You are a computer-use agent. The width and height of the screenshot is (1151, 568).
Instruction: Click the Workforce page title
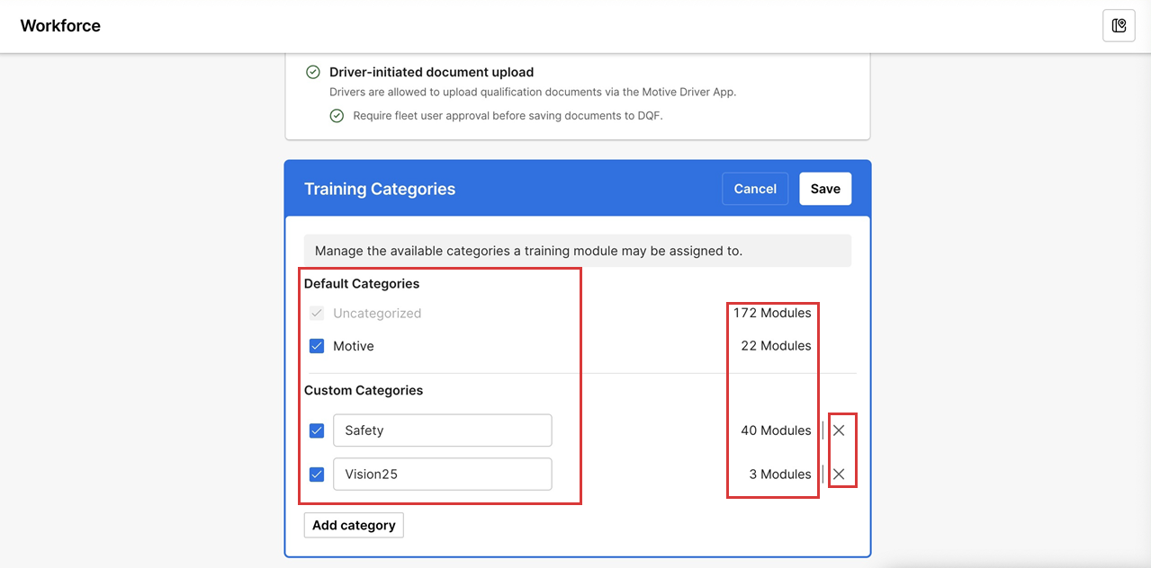pyautogui.click(x=60, y=26)
